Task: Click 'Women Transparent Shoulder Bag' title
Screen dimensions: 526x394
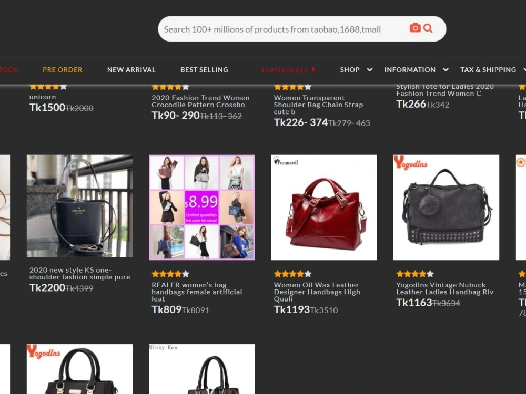Action: coord(318,105)
